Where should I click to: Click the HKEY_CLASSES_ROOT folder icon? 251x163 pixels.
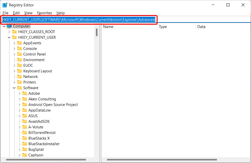pos(14,32)
